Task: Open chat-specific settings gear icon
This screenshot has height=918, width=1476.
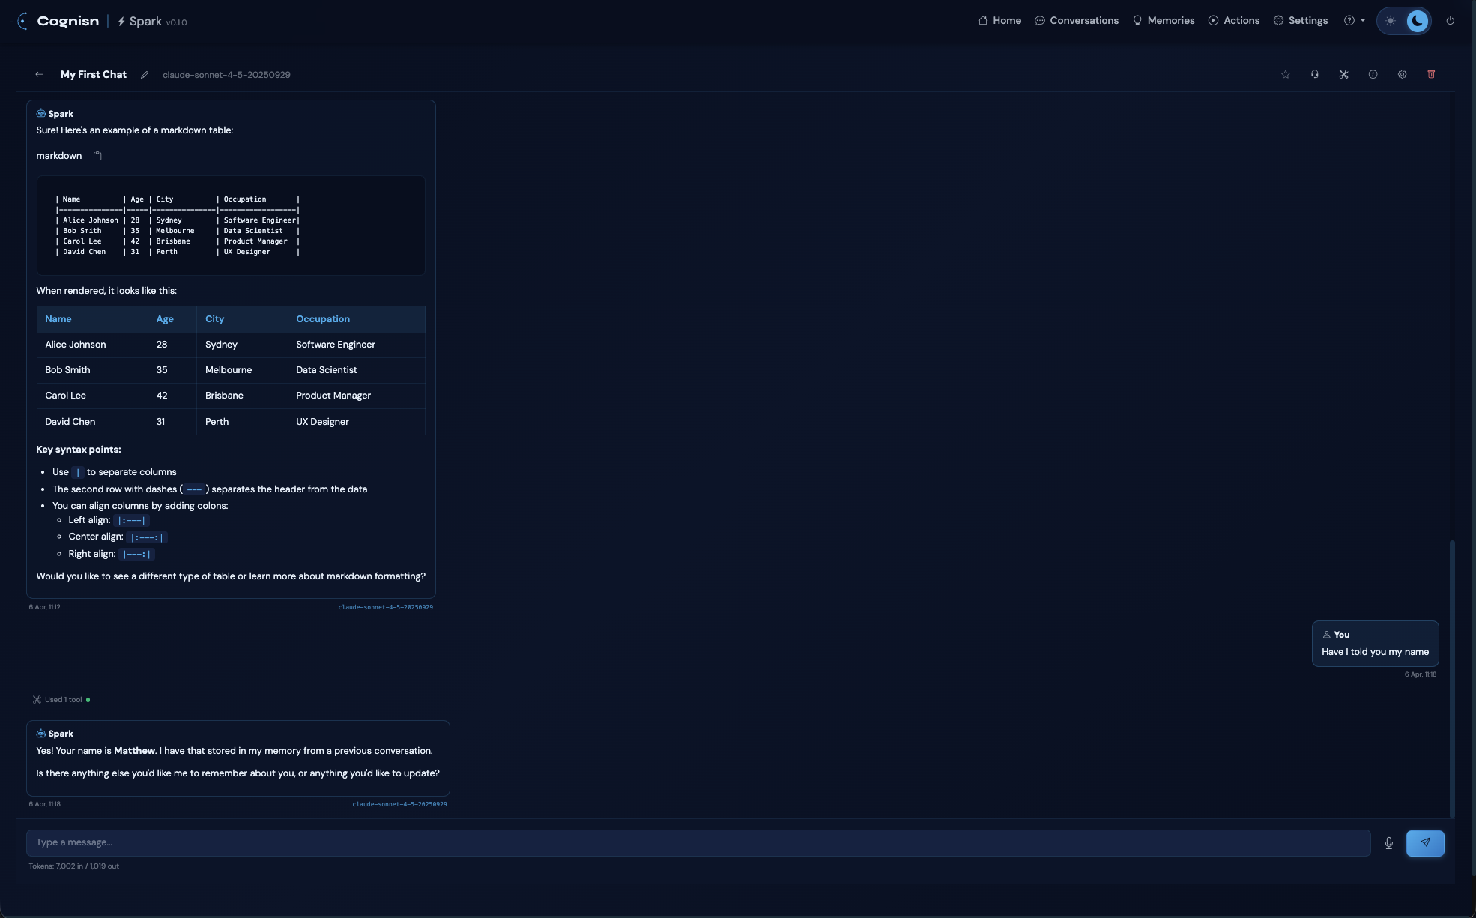Action: pyautogui.click(x=1402, y=74)
